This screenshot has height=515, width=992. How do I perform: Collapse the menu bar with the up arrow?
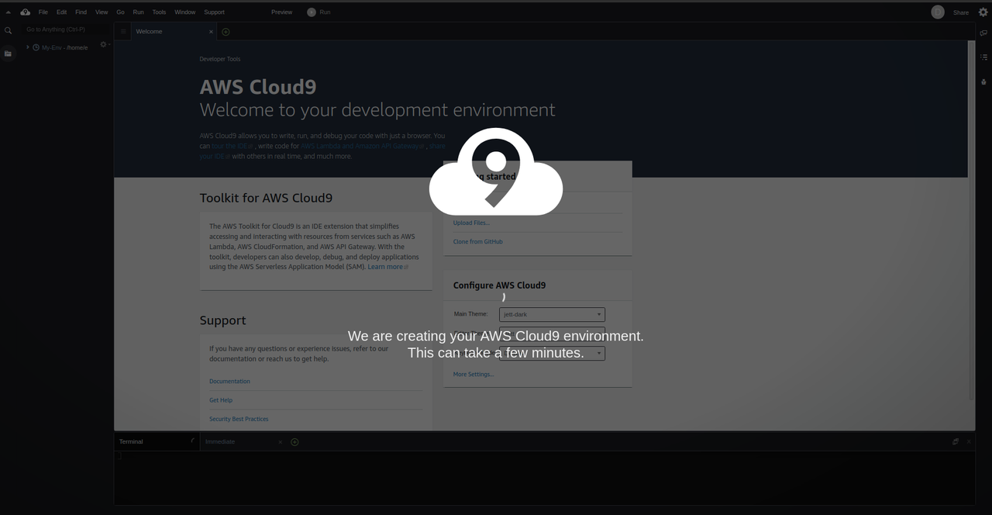coord(9,12)
